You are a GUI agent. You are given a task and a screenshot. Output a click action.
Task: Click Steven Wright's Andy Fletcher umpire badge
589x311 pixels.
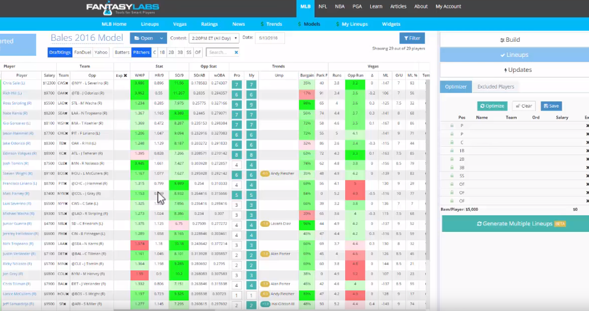pos(265,173)
